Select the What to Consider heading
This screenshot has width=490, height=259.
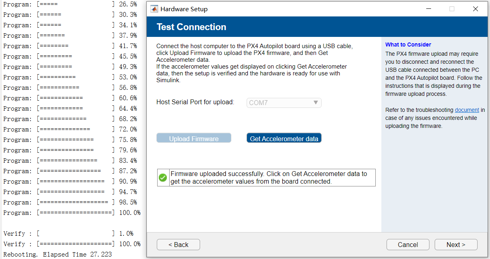click(408, 45)
